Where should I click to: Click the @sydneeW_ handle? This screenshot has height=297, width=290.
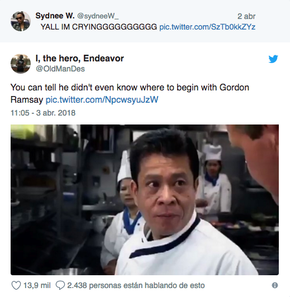pyautogui.click(x=98, y=16)
